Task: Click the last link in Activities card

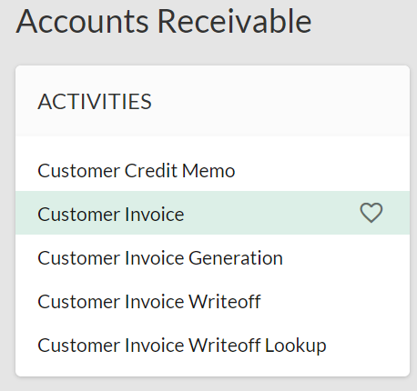Action: click(x=182, y=346)
